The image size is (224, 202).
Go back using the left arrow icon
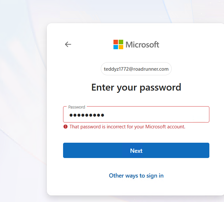click(68, 44)
